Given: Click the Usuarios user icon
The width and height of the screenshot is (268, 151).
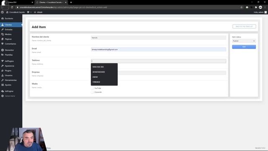Looking at the screenshot, I should [3, 75].
